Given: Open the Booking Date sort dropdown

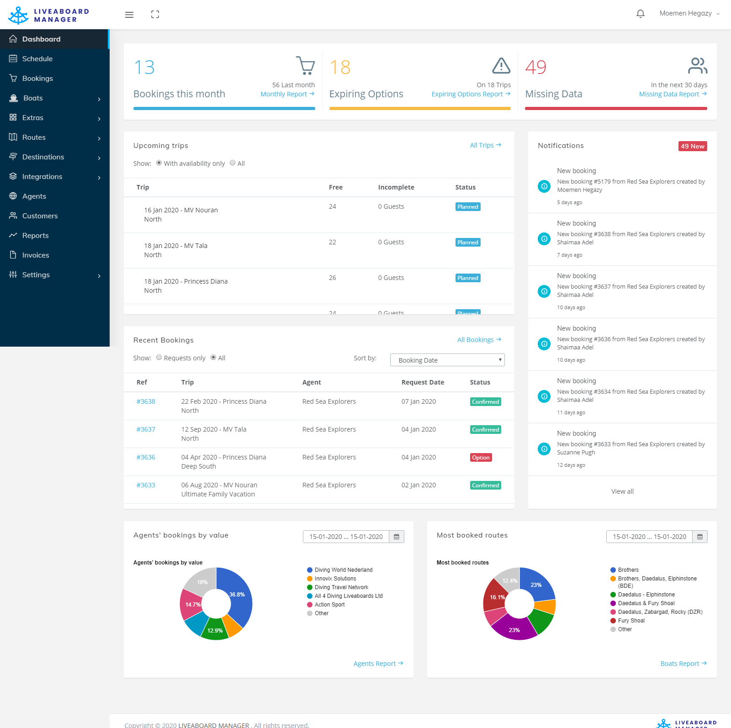Looking at the screenshot, I should point(447,360).
